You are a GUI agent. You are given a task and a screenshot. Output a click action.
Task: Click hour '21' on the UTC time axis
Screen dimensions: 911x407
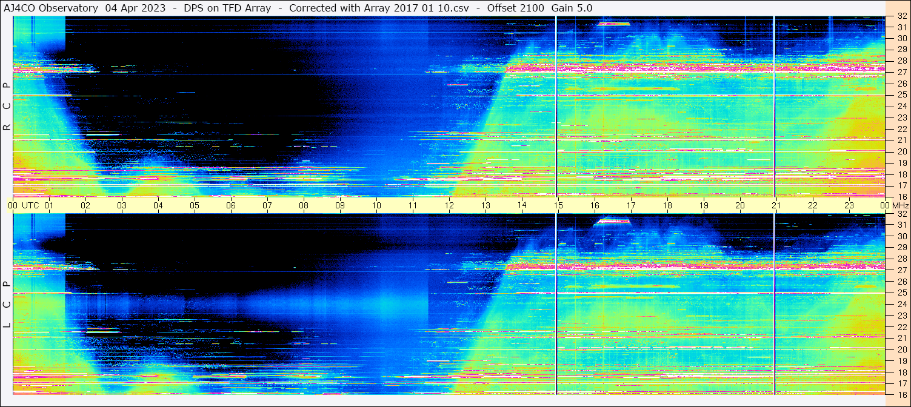(776, 205)
